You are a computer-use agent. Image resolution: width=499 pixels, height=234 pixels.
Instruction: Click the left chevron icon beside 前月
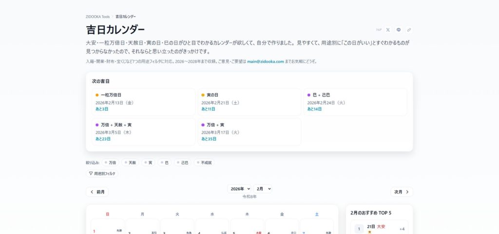[92, 192]
